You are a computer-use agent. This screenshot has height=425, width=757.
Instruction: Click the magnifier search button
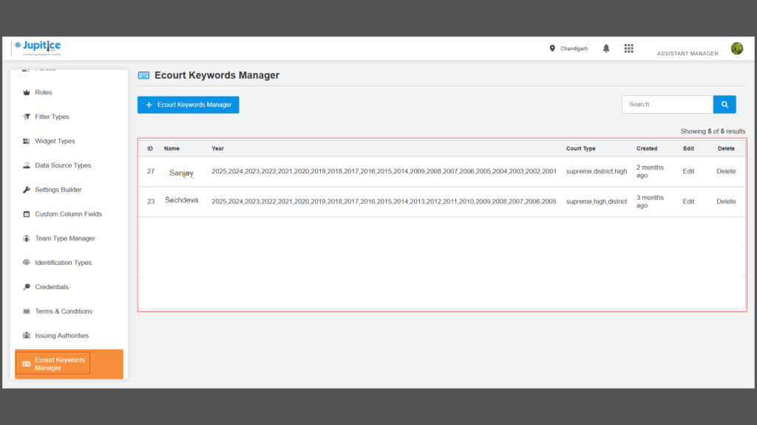coord(724,105)
